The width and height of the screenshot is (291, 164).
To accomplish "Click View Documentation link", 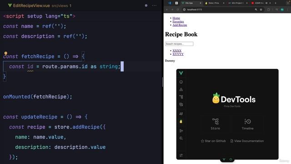I will click(247, 141).
